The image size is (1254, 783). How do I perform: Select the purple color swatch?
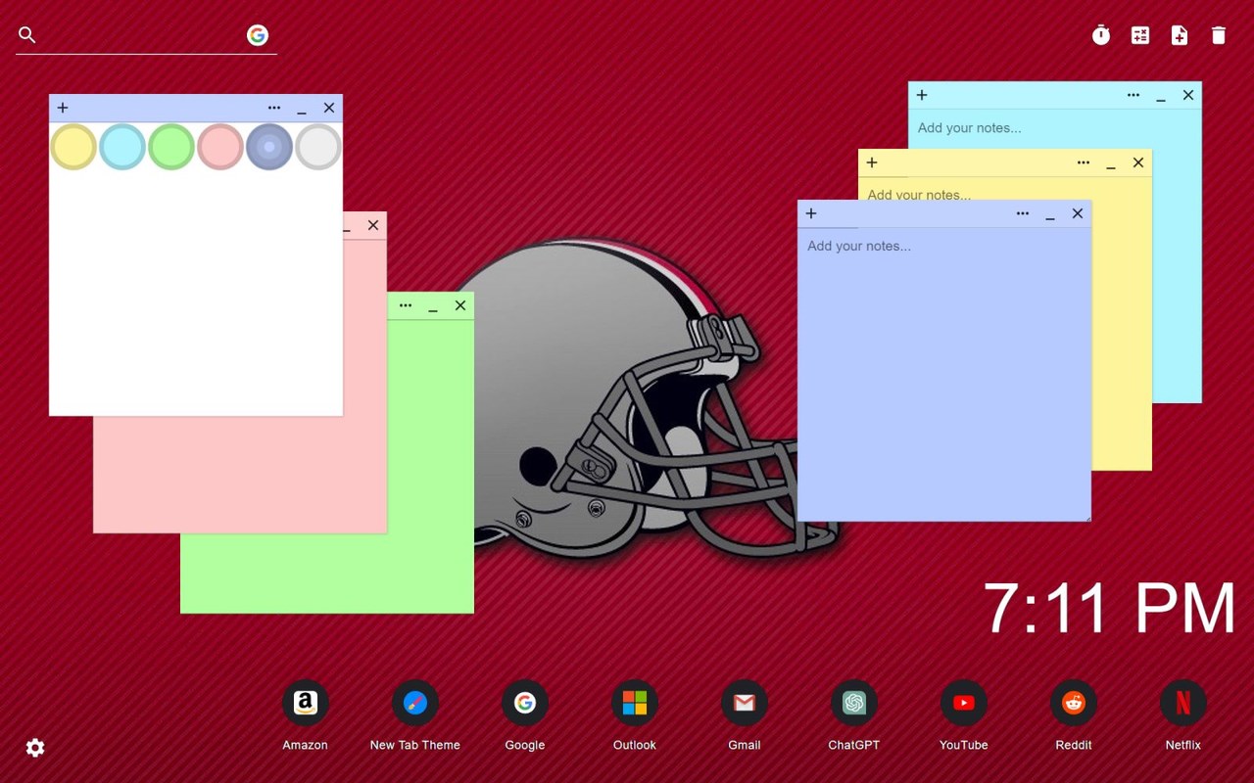tap(269, 147)
